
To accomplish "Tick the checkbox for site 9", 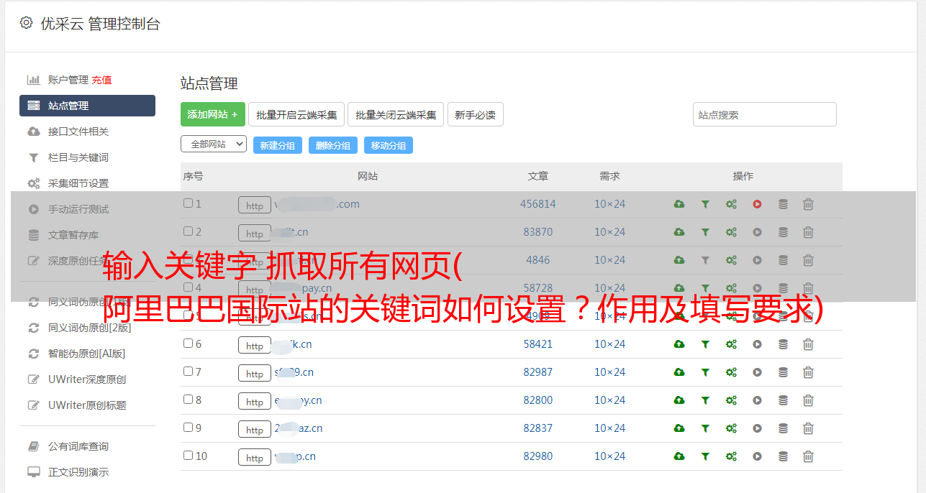I will (x=188, y=428).
